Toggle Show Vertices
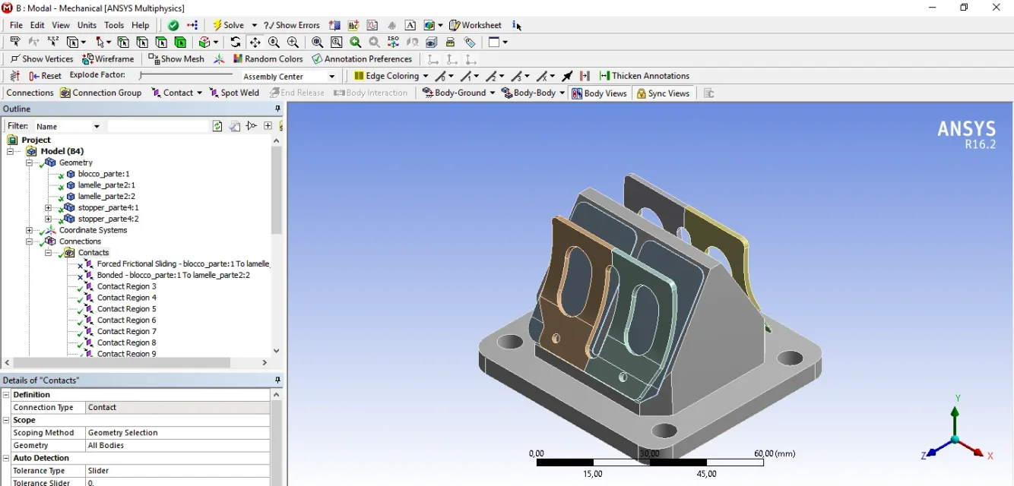 point(41,59)
